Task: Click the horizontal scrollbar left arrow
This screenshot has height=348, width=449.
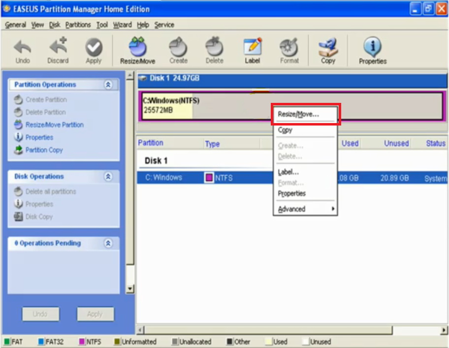Action: (140, 330)
